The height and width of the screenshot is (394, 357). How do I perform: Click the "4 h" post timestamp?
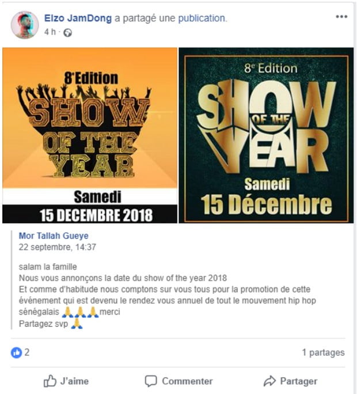click(x=50, y=32)
